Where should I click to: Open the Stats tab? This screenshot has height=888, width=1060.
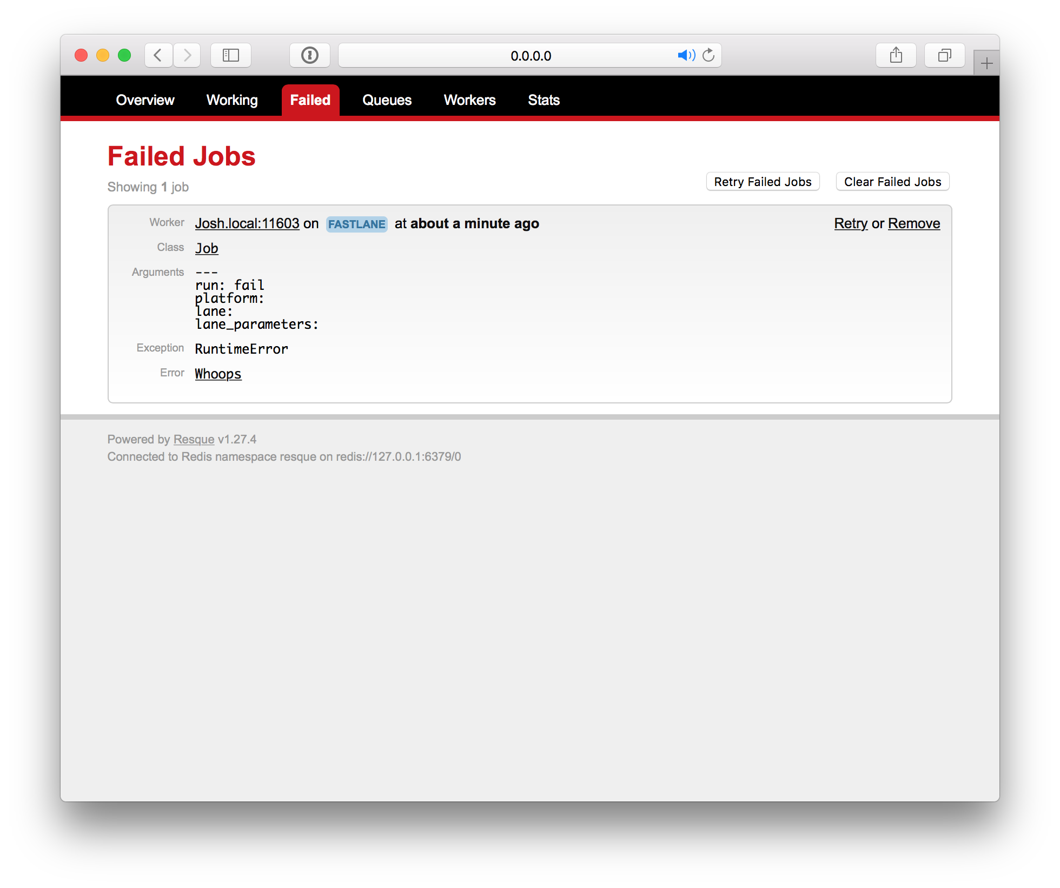pos(544,100)
